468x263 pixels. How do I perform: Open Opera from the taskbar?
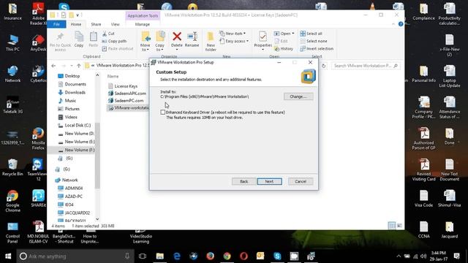244,256
